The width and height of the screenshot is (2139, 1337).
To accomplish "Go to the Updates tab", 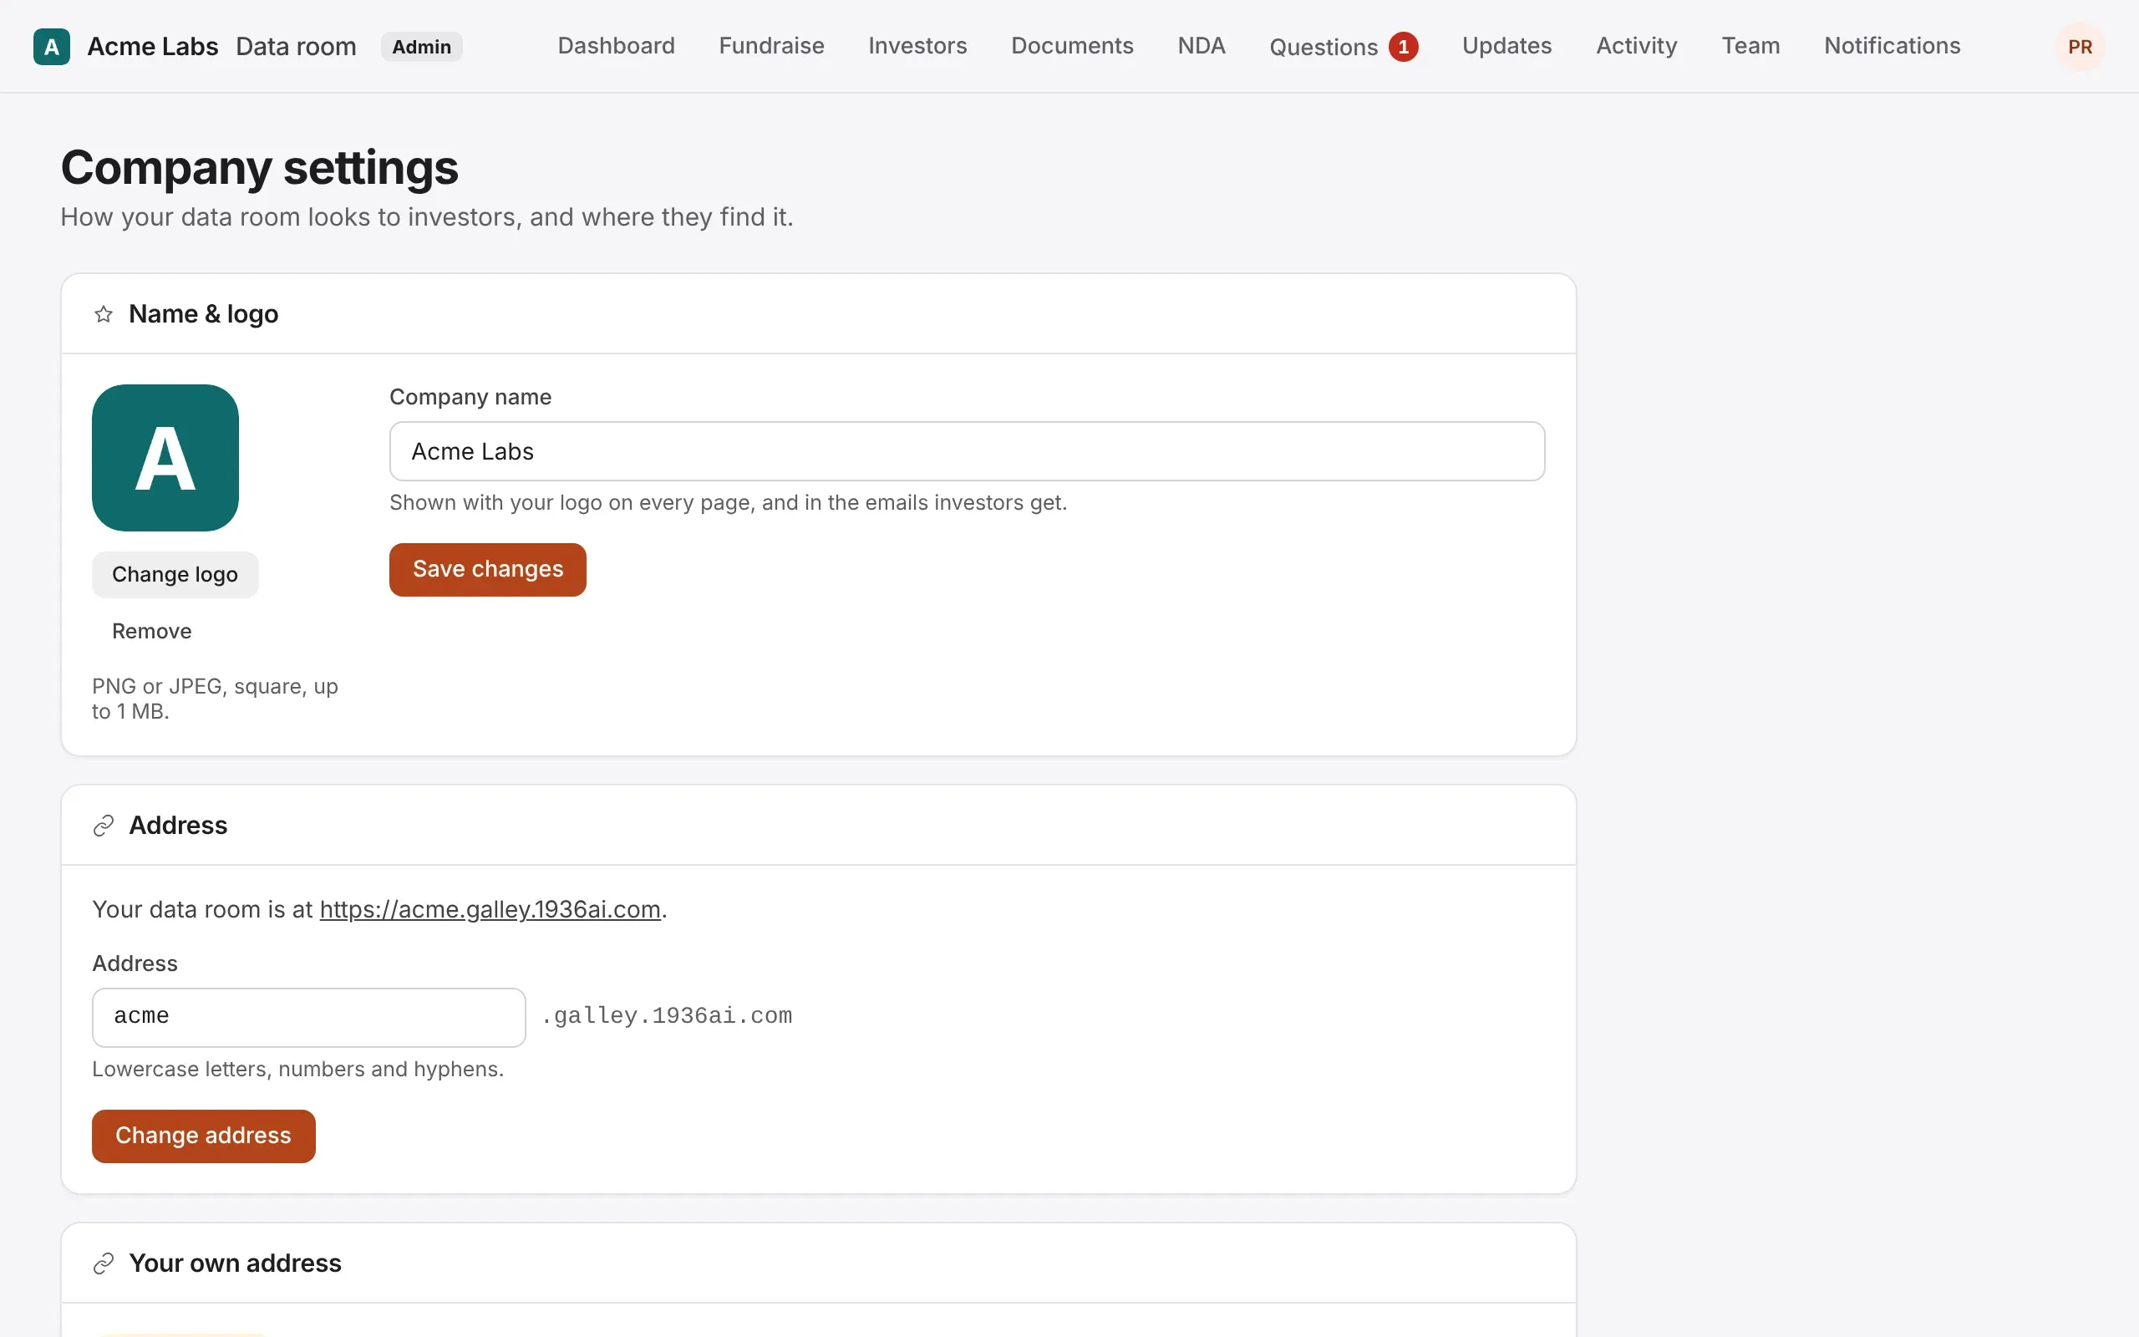I will [x=1506, y=46].
